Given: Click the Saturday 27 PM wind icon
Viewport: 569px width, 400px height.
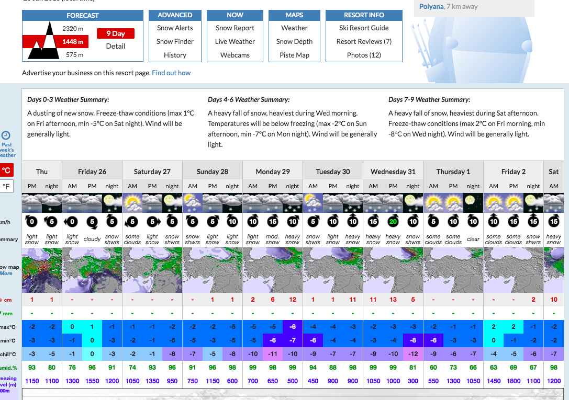Looking at the screenshot, I should [x=153, y=221].
